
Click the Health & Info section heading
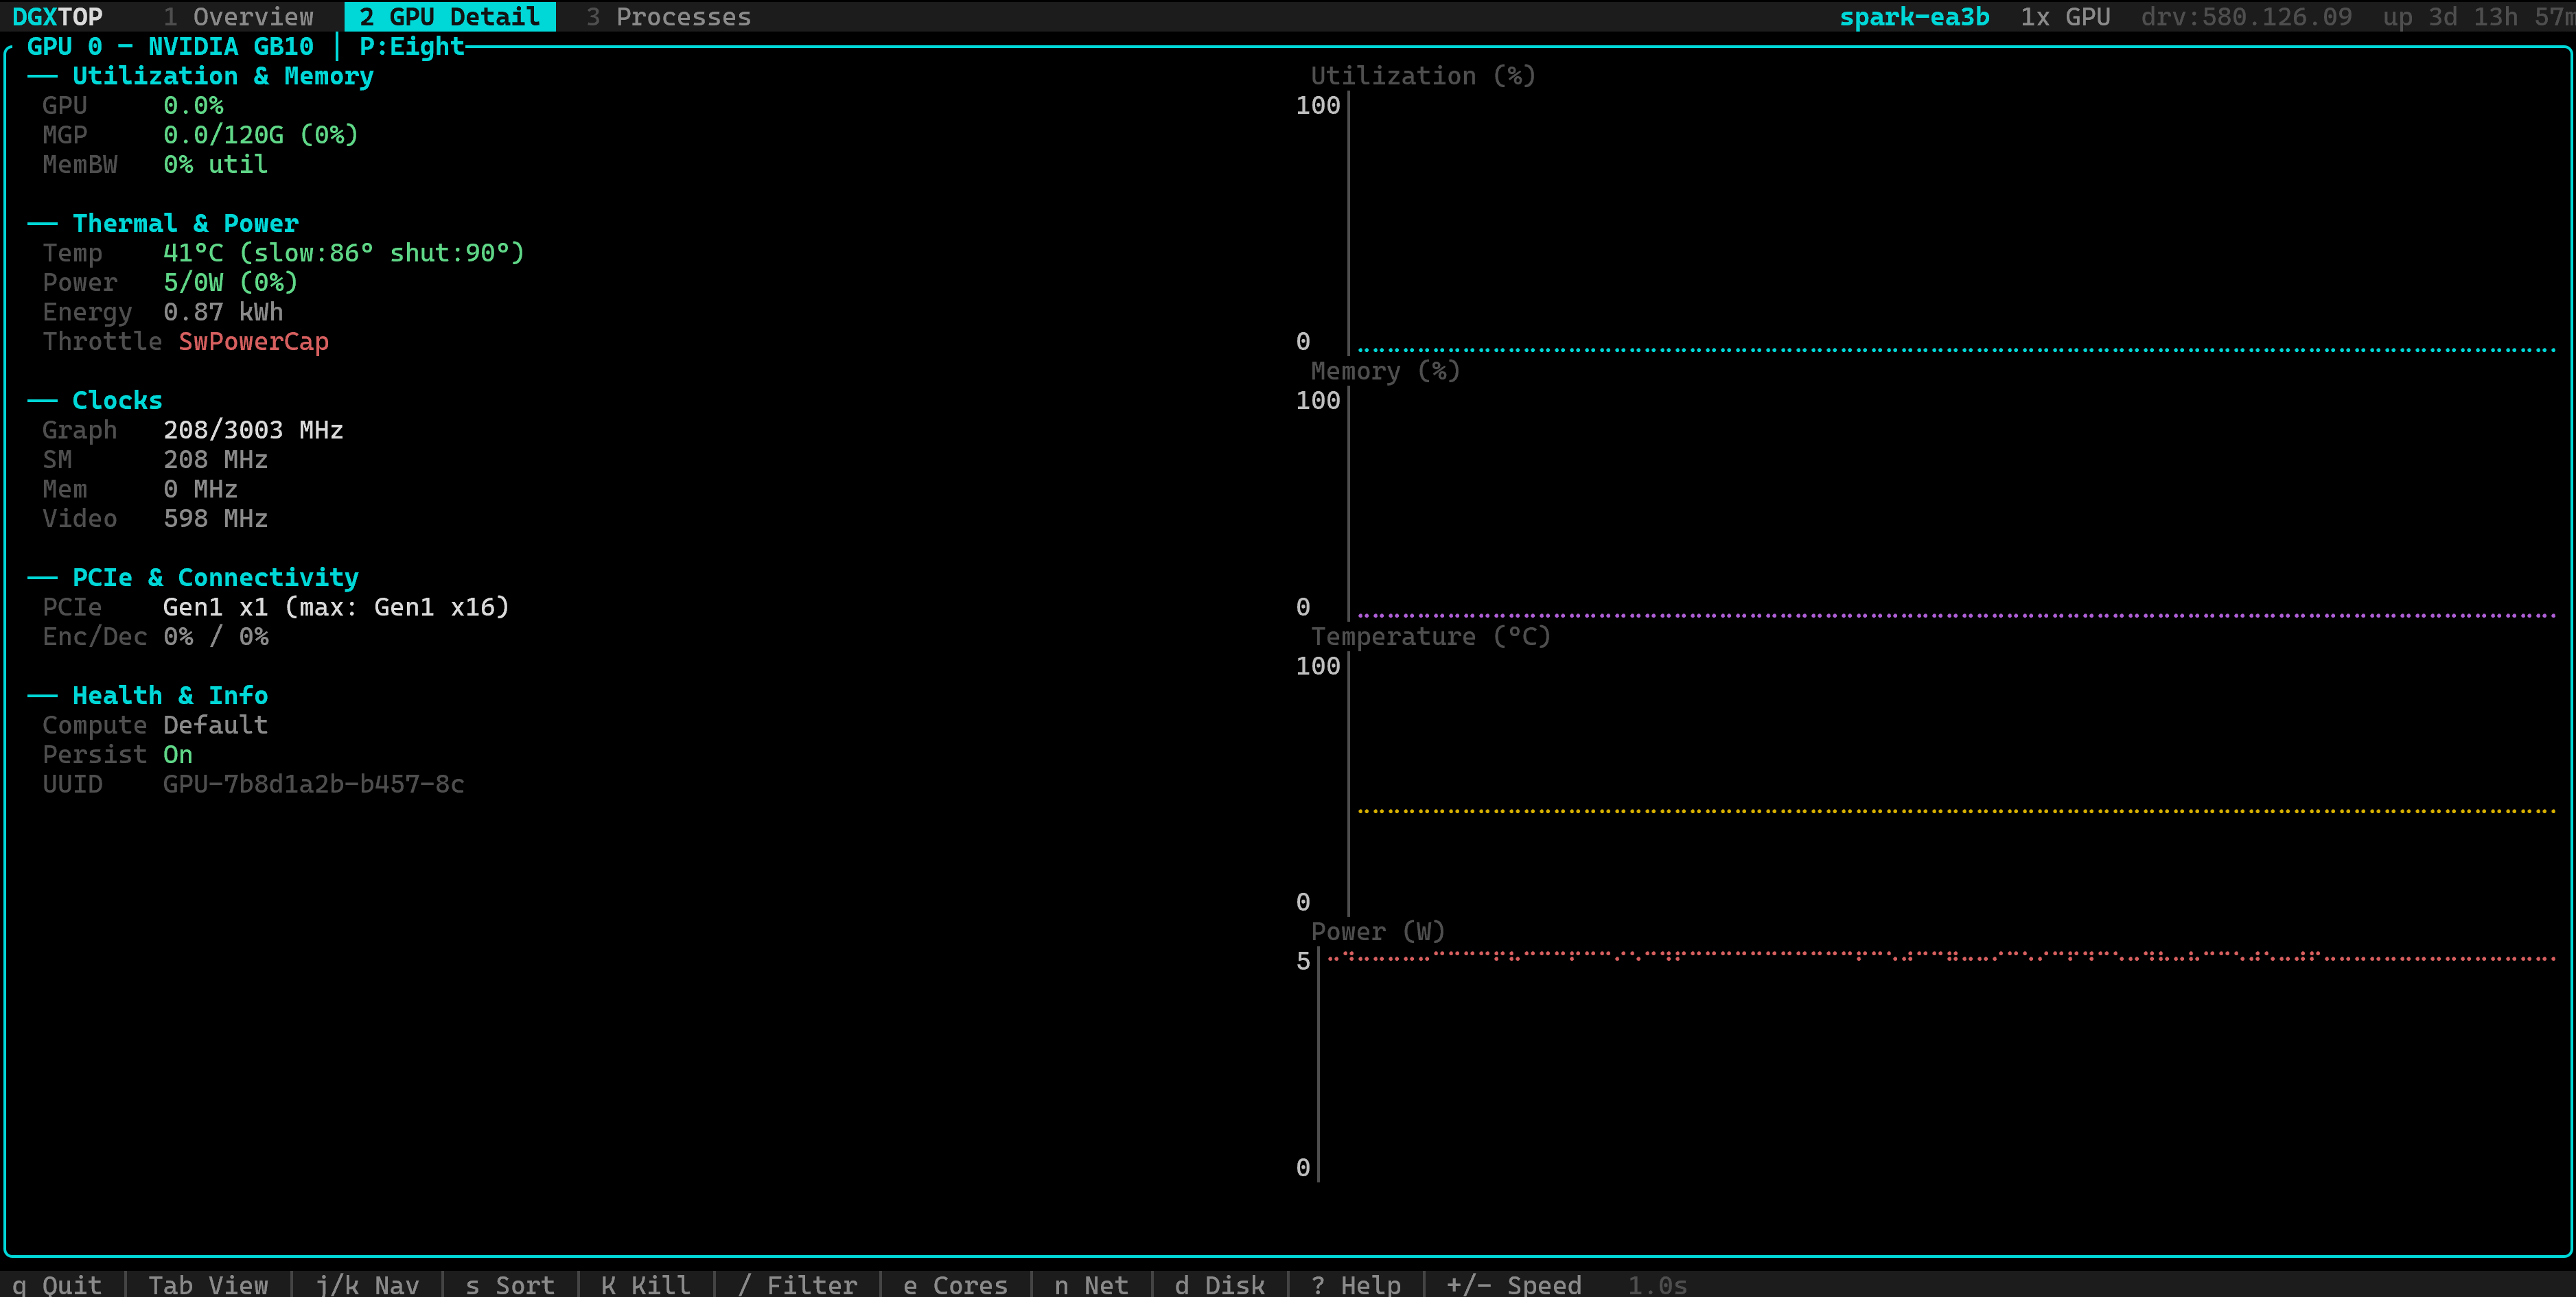pyautogui.click(x=170, y=696)
